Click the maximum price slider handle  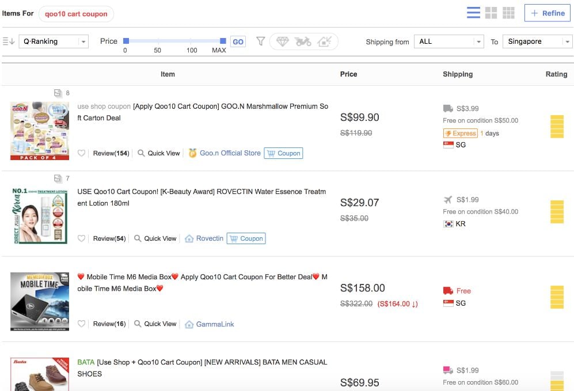[223, 41]
